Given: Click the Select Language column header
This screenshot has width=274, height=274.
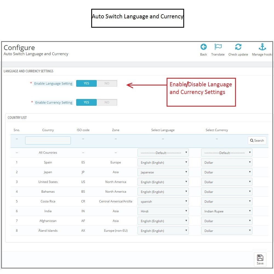Looking at the screenshot, I should (163, 130).
